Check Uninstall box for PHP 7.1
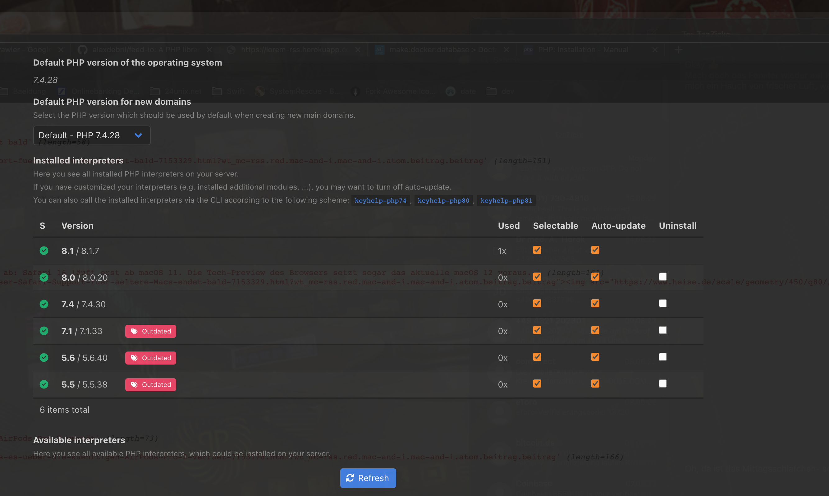 pyautogui.click(x=662, y=330)
